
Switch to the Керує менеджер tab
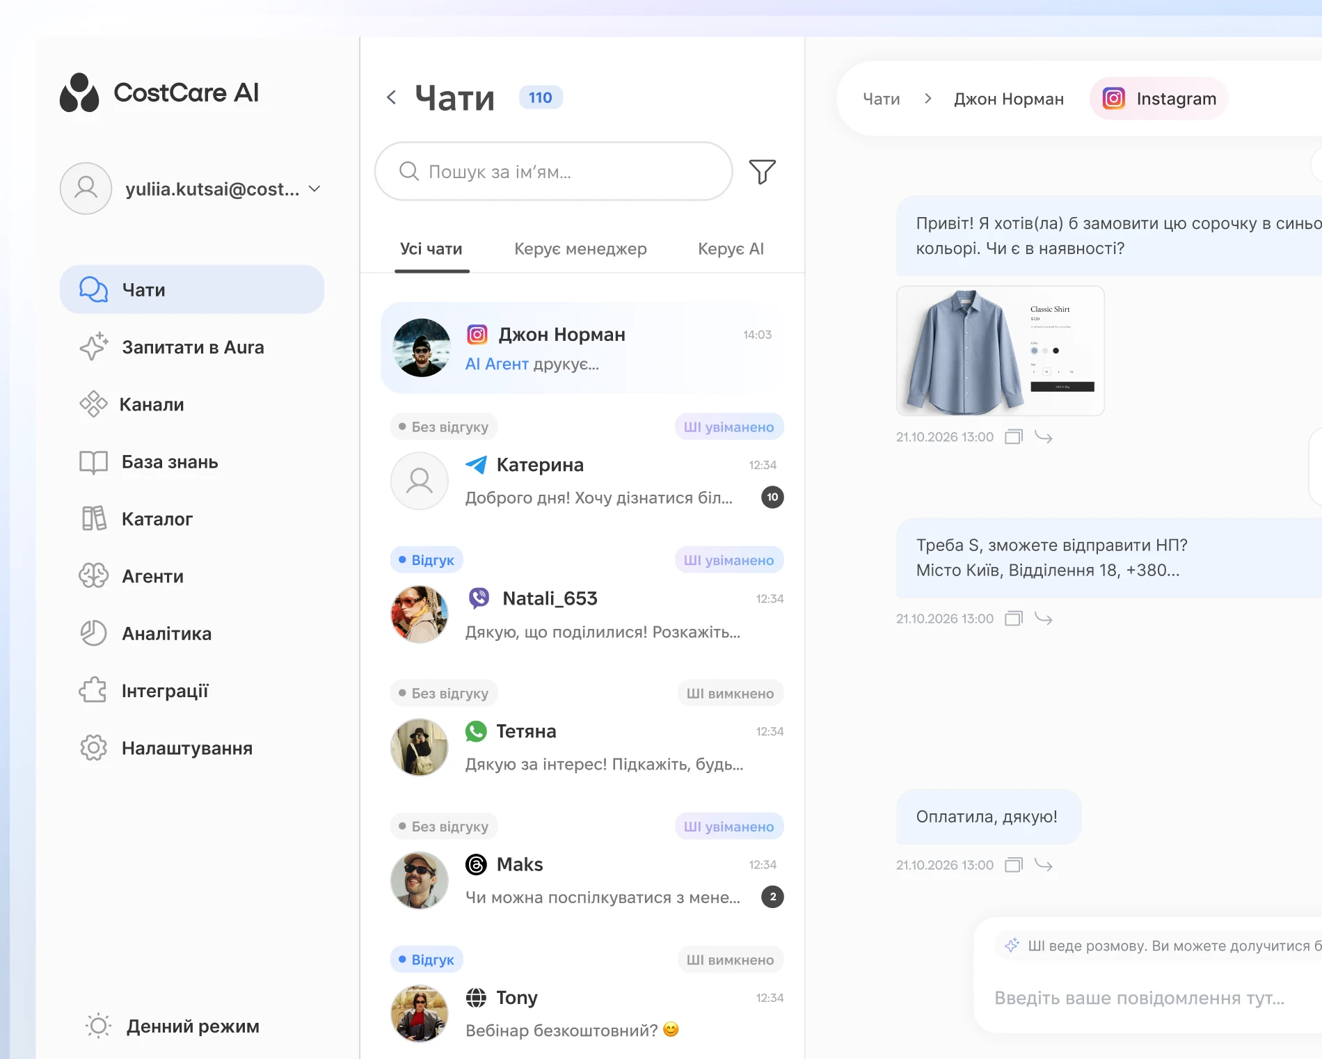point(580,249)
